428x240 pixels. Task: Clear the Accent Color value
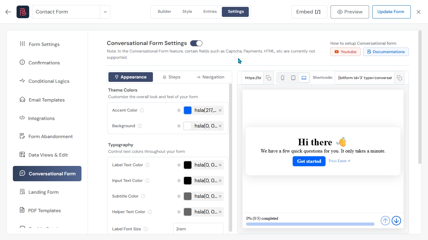(x=220, y=110)
